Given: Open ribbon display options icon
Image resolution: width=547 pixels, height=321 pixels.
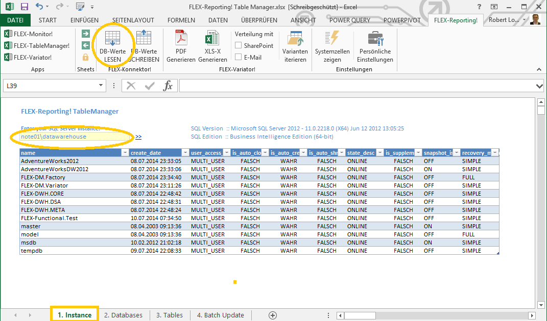Looking at the screenshot, I should click(x=494, y=7).
